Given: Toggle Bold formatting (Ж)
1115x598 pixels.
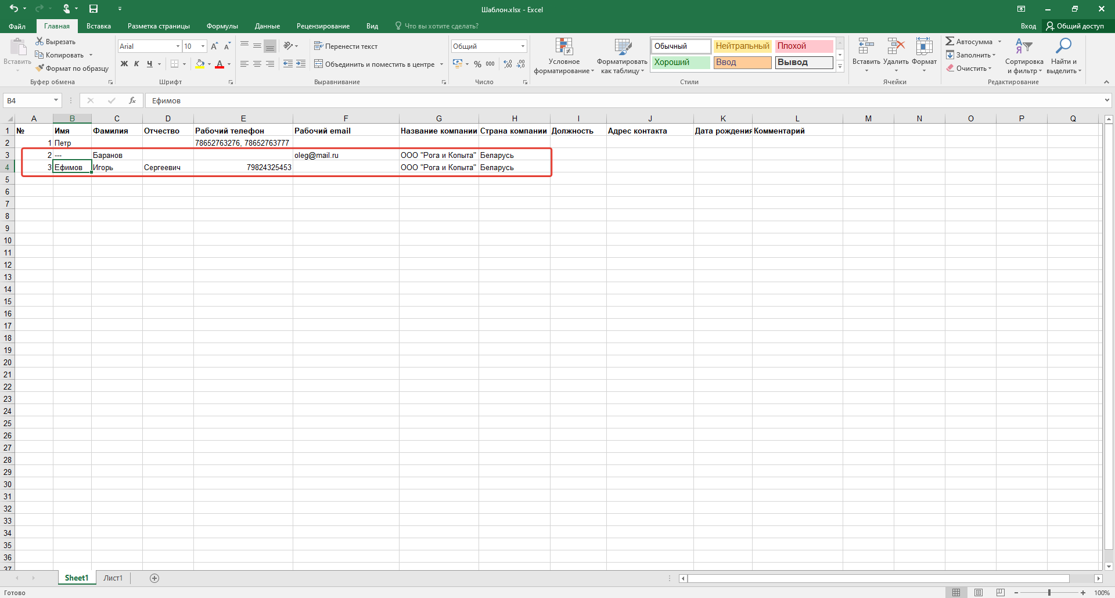Looking at the screenshot, I should [124, 64].
